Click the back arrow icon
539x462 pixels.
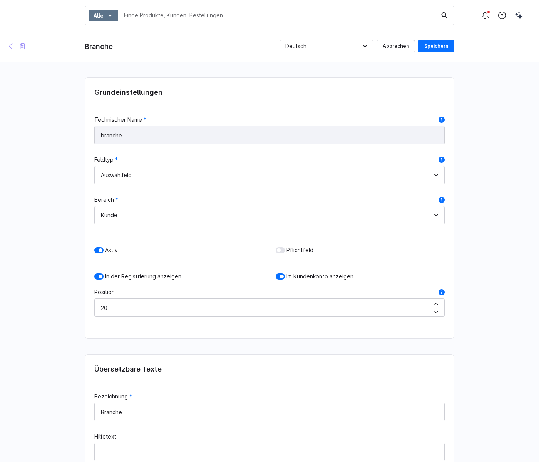11,46
